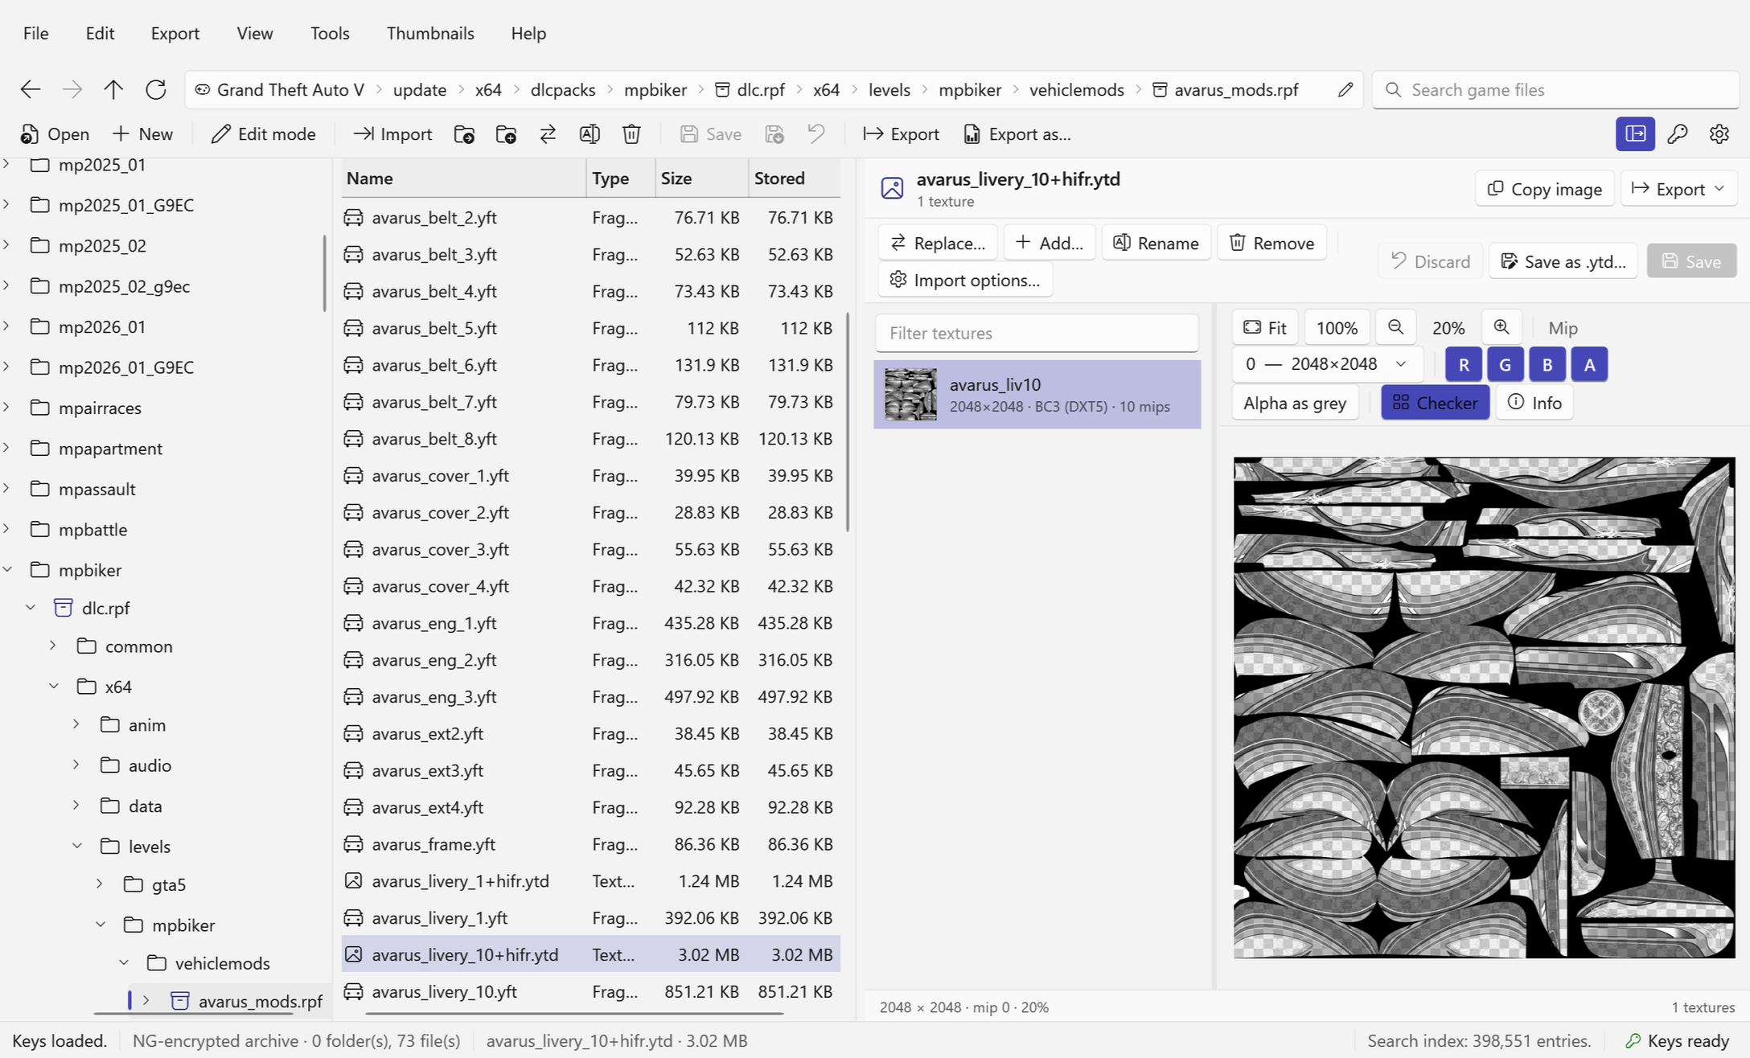Disable the Checker background

tap(1435, 403)
